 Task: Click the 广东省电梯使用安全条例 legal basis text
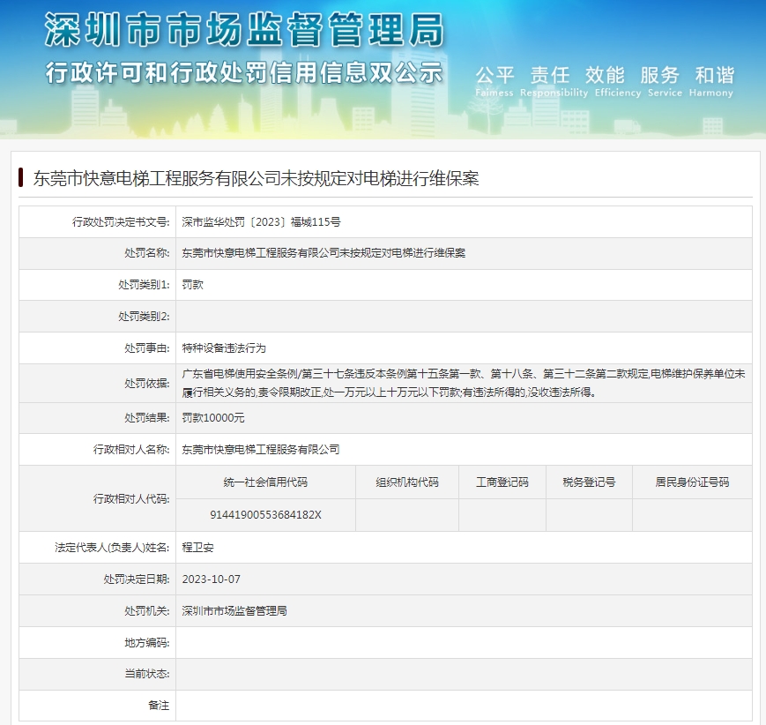[x=464, y=384]
